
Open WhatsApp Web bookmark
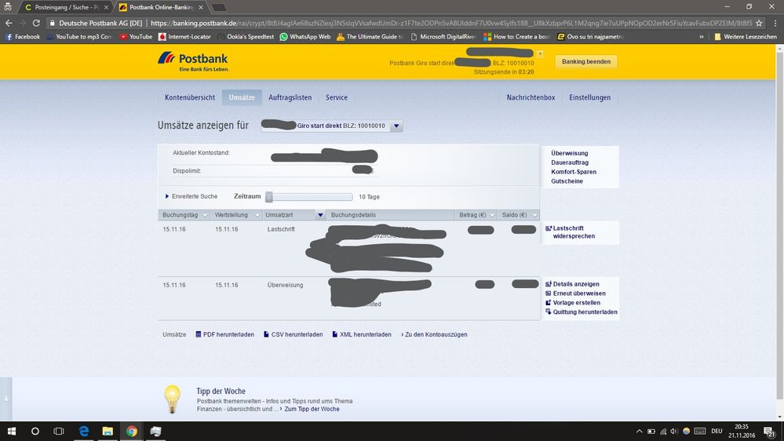[x=305, y=37]
